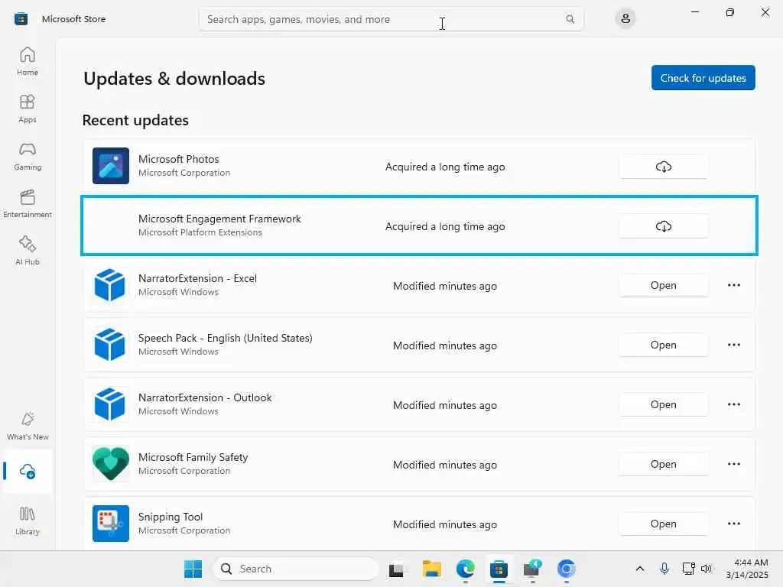Open the Apps section

[28, 109]
